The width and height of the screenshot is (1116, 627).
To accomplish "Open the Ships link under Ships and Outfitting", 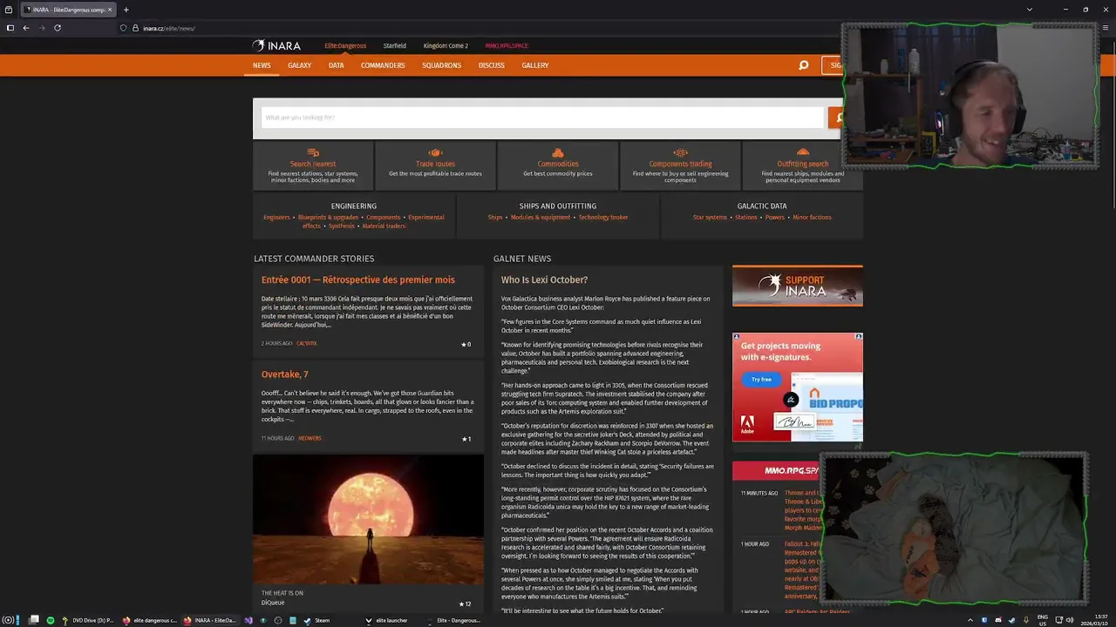I will (495, 217).
